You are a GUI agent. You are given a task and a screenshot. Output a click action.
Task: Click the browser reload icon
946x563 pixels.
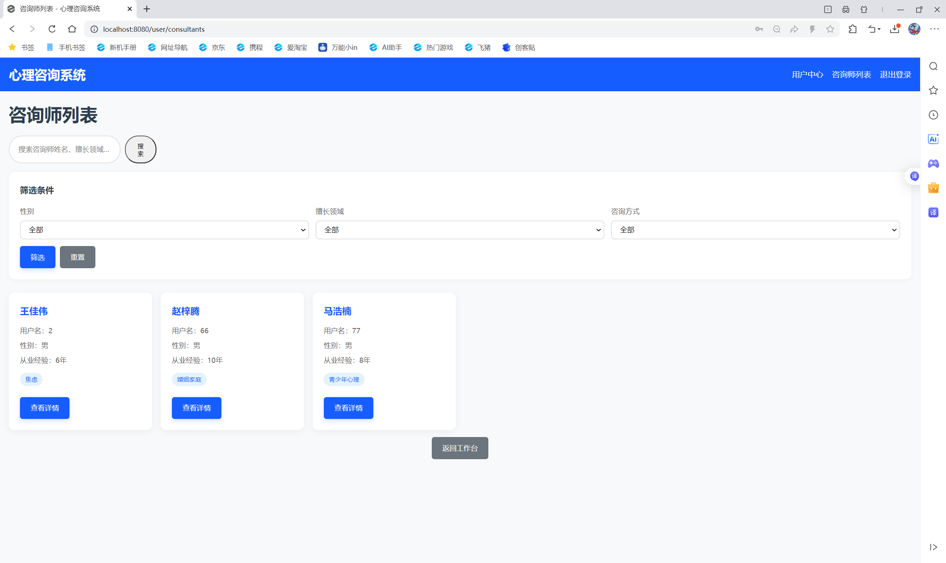coord(52,29)
